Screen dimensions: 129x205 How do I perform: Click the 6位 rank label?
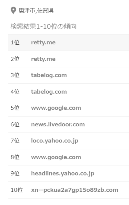15,124
